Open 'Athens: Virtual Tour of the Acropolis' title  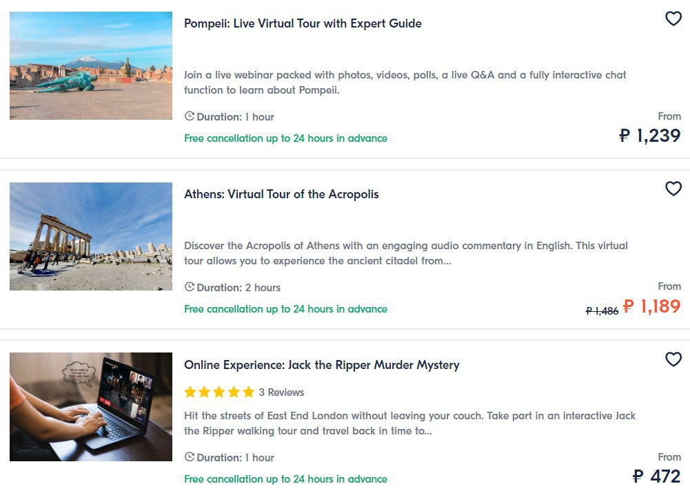click(281, 194)
